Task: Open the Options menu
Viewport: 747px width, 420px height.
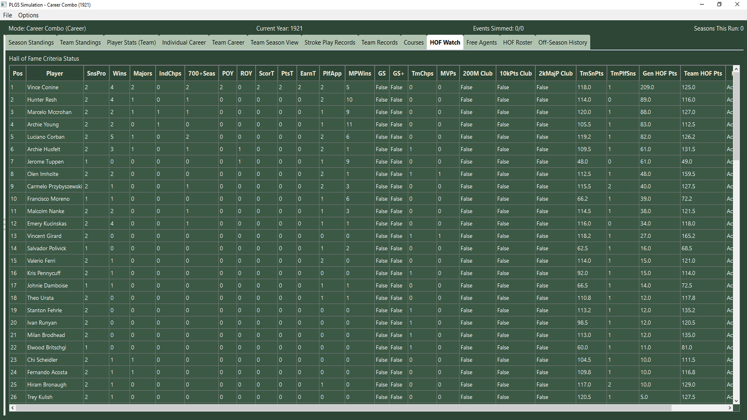Action: 28,15
